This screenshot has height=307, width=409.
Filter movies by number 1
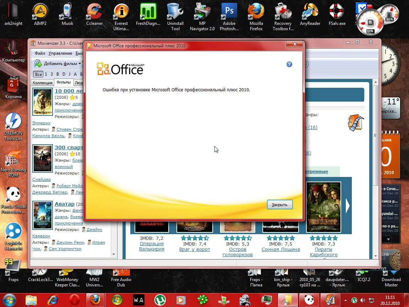click(46, 74)
